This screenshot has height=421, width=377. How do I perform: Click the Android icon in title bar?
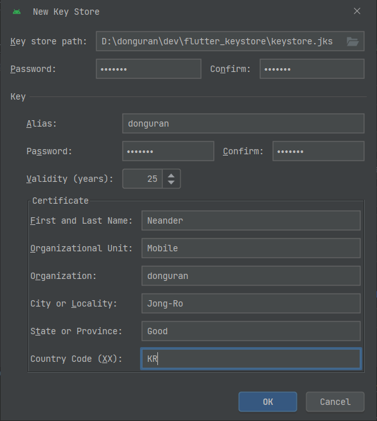pyautogui.click(x=17, y=12)
